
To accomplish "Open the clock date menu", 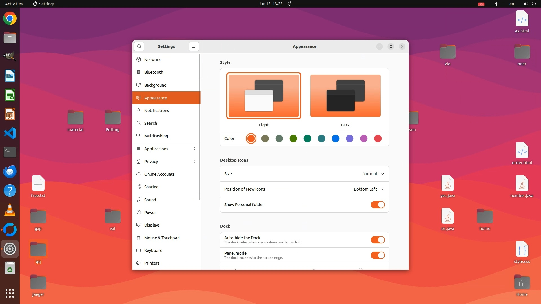I will (x=270, y=4).
